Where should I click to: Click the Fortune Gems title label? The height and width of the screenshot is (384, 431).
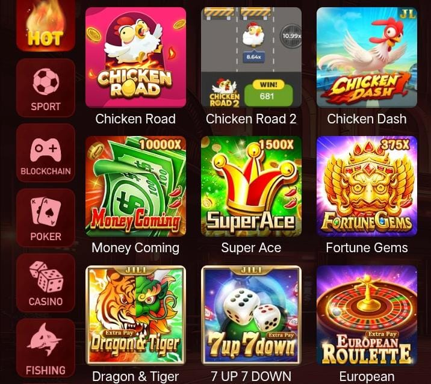[367, 248]
